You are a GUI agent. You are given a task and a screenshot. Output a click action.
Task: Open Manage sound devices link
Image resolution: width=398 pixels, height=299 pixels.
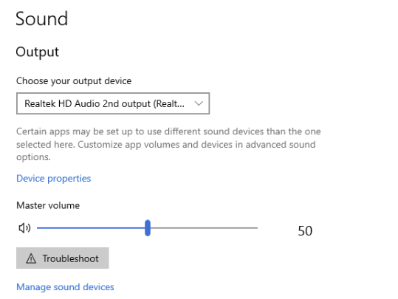65,287
